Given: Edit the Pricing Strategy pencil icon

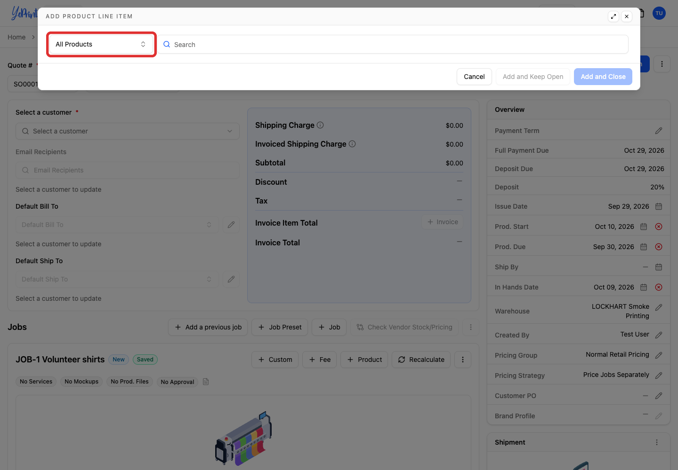Looking at the screenshot, I should pos(659,376).
